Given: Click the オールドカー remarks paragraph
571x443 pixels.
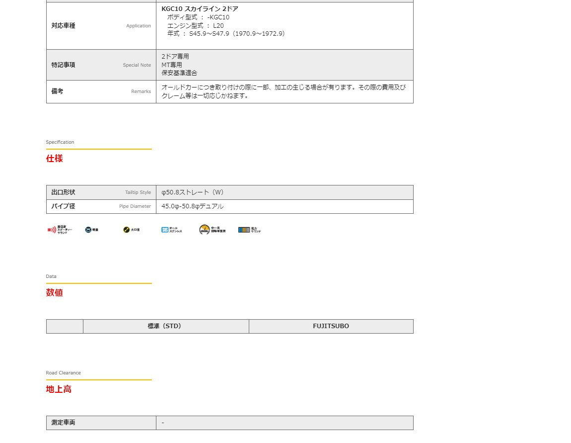Looking at the screenshot, I should coord(284,91).
